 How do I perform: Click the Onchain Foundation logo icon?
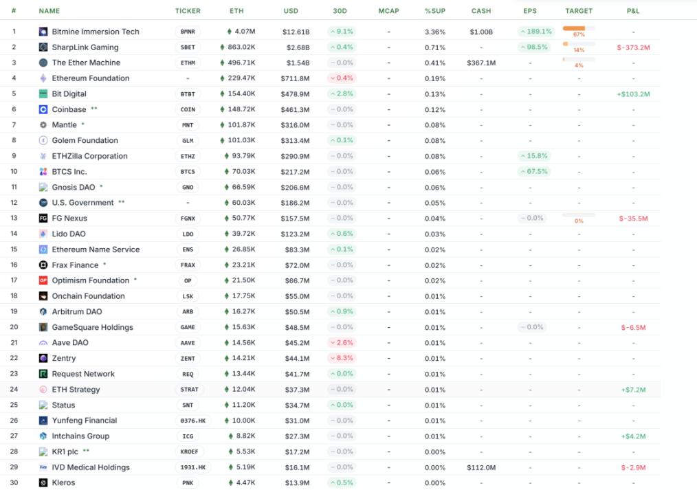tap(43, 296)
